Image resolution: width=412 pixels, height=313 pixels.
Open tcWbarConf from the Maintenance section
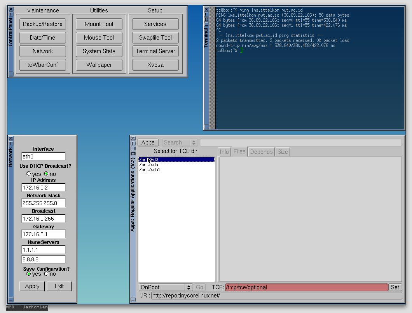click(42, 64)
